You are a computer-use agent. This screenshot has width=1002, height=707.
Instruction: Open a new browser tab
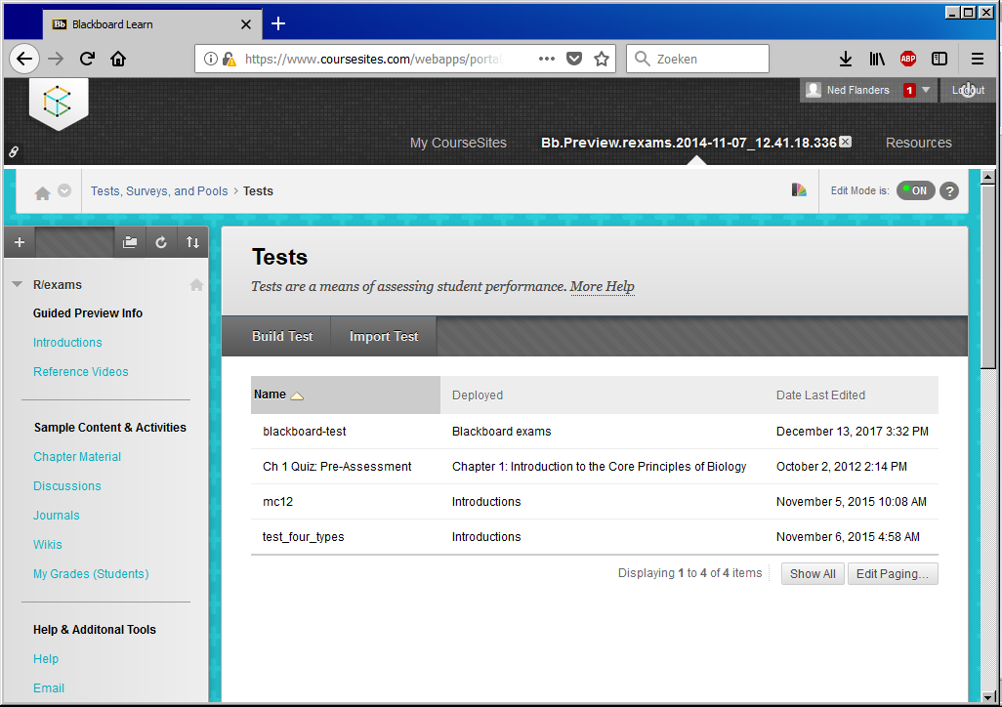(x=278, y=23)
